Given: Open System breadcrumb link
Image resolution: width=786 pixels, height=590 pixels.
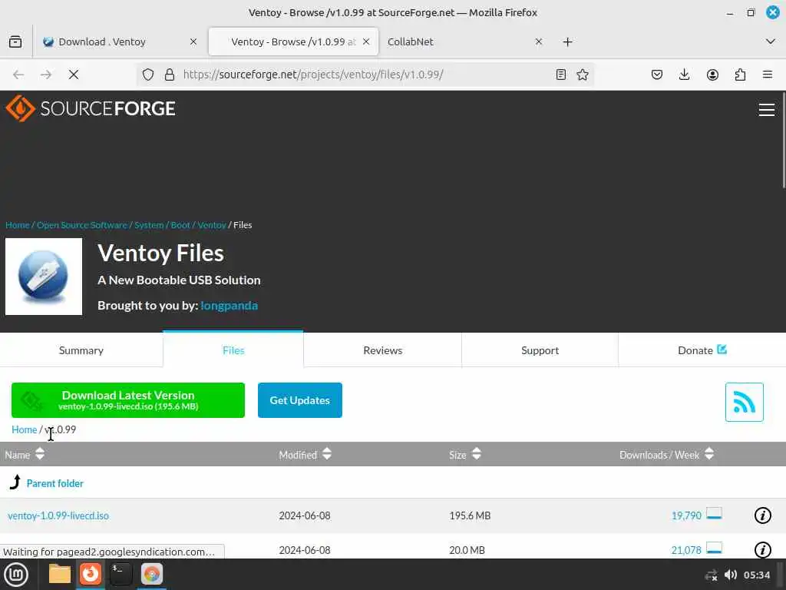Looking at the screenshot, I should pos(149,225).
